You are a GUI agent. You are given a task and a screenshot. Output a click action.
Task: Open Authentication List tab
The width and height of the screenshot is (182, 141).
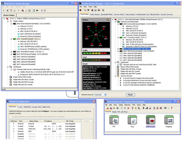click(x=143, y=14)
